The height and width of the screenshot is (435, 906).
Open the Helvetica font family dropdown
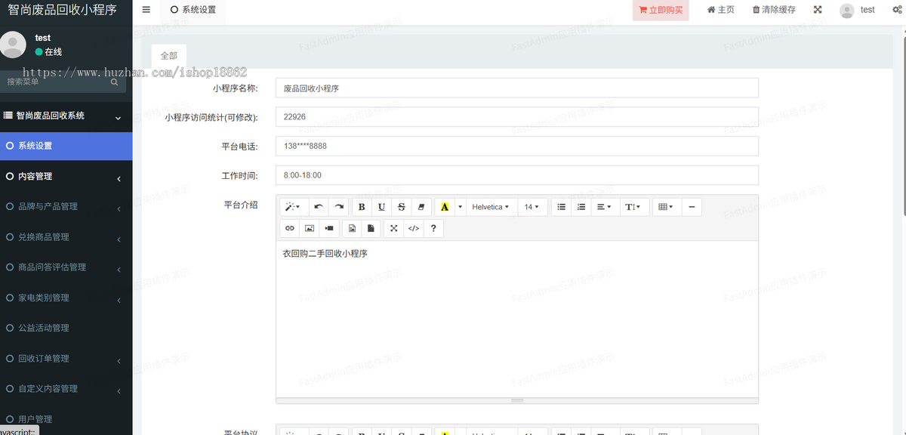[491, 207]
